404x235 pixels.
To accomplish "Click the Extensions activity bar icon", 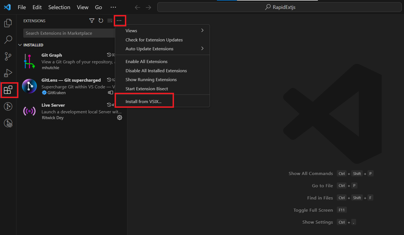I will tap(8, 90).
